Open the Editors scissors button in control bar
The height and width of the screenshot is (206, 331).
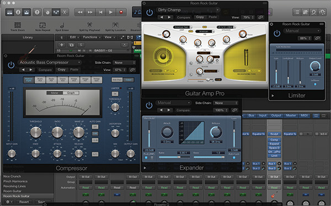tap(65, 12)
